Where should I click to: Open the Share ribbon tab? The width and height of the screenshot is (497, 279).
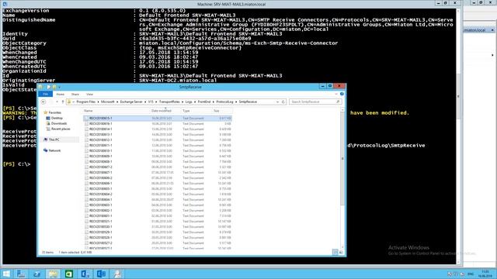pos(75,95)
